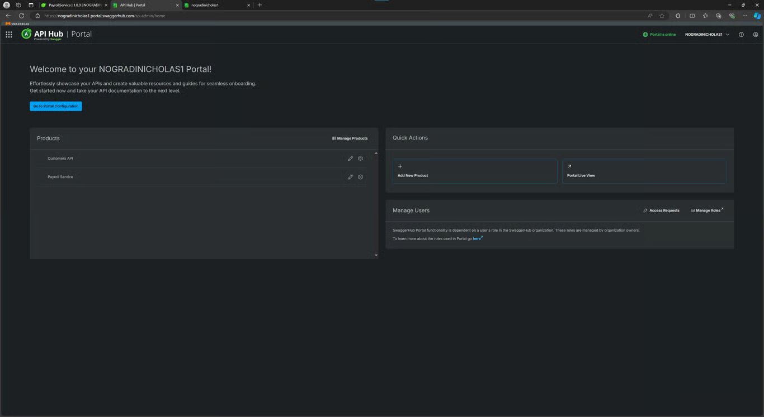Open the user profile icon
The height and width of the screenshot is (417, 764).
(756, 35)
